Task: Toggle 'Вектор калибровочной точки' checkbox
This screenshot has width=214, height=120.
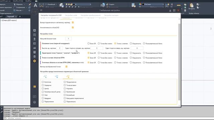Action: (67, 67)
